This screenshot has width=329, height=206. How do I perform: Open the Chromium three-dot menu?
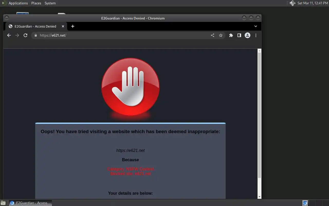[256, 35]
